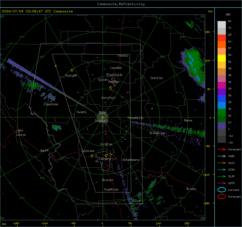Image resolution: width=242 pixels, height=227 pixels.
Task: Click the red forecast ellipse icon
Action: point(222,196)
